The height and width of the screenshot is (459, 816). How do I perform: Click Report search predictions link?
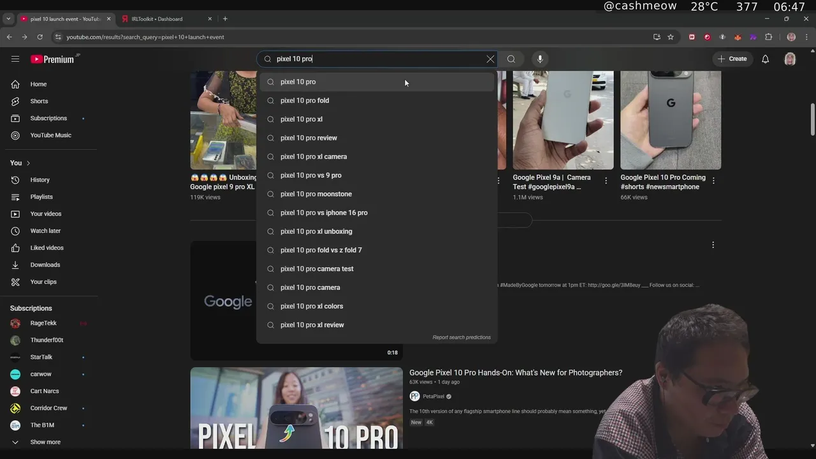pyautogui.click(x=462, y=337)
